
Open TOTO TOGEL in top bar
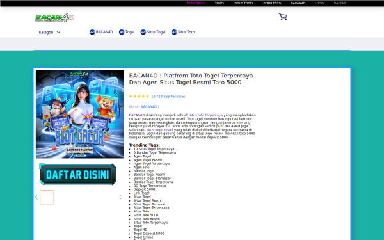click(x=195, y=3)
